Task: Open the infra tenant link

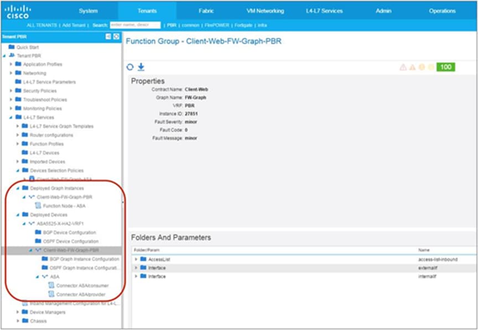Action: pyautogui.click(x=262, y=25)
